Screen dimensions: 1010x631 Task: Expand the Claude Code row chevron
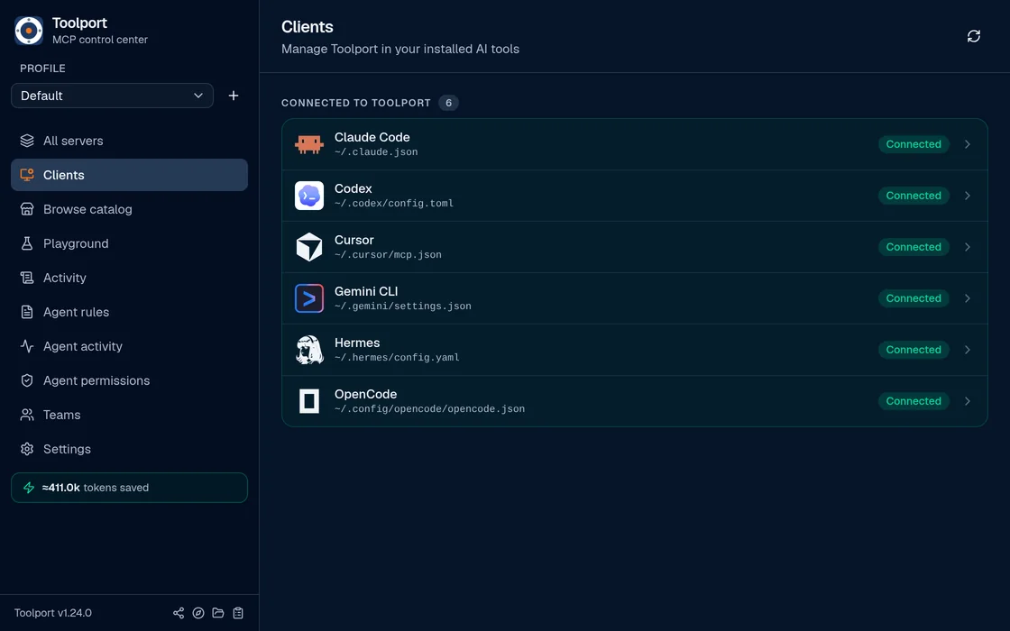pyautogui.click(x=968, y=144)
